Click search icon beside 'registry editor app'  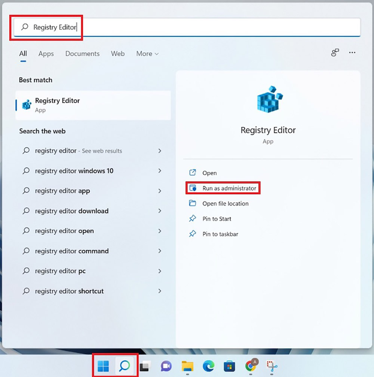click(x=26, y=191)
